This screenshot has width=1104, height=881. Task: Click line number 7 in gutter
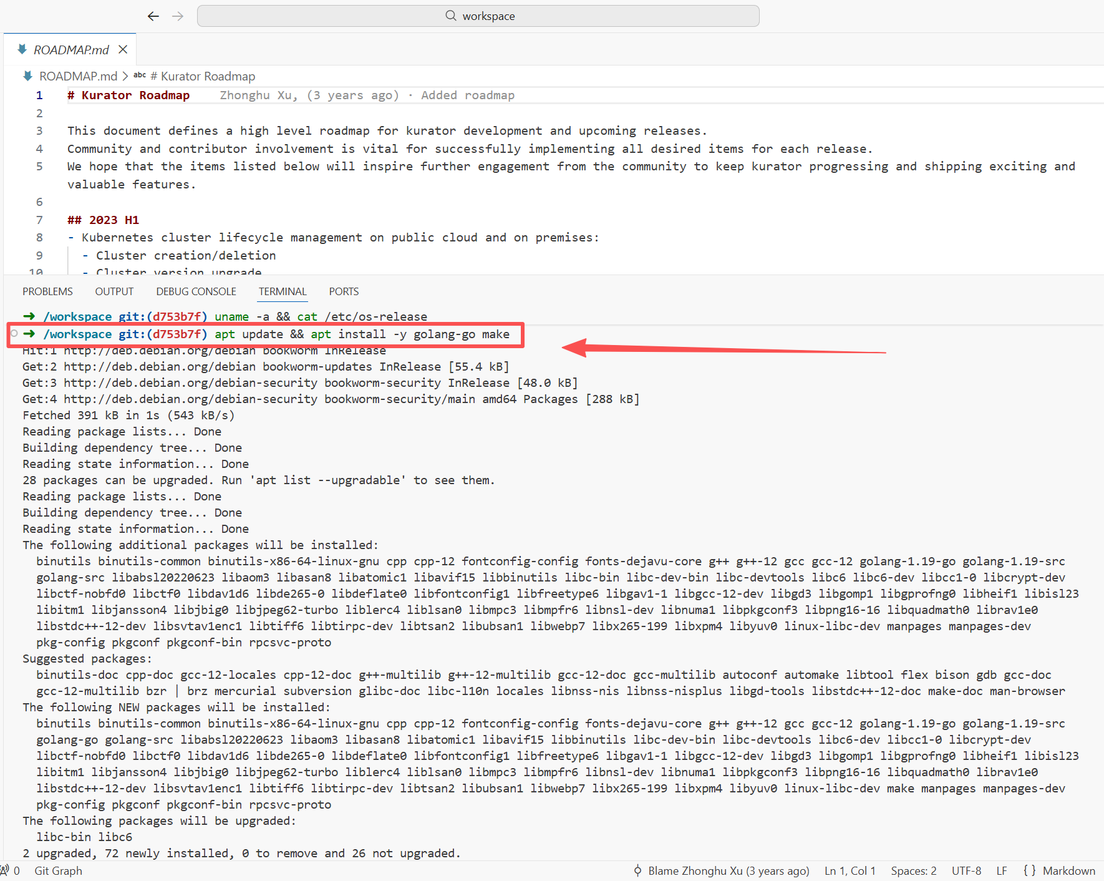39,220
